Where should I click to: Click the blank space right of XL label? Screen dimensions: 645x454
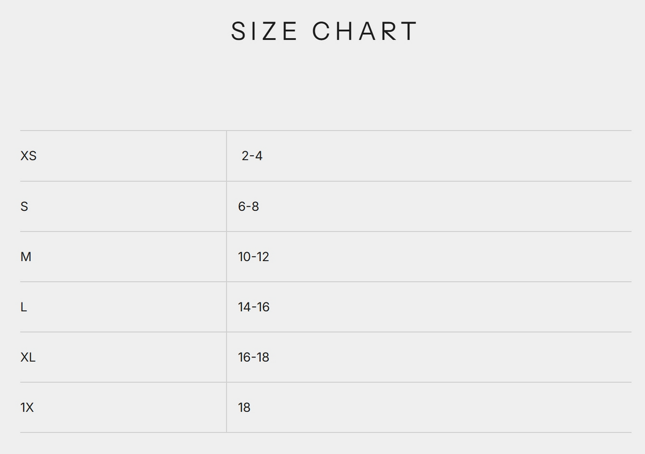click(x=131, y=357)
